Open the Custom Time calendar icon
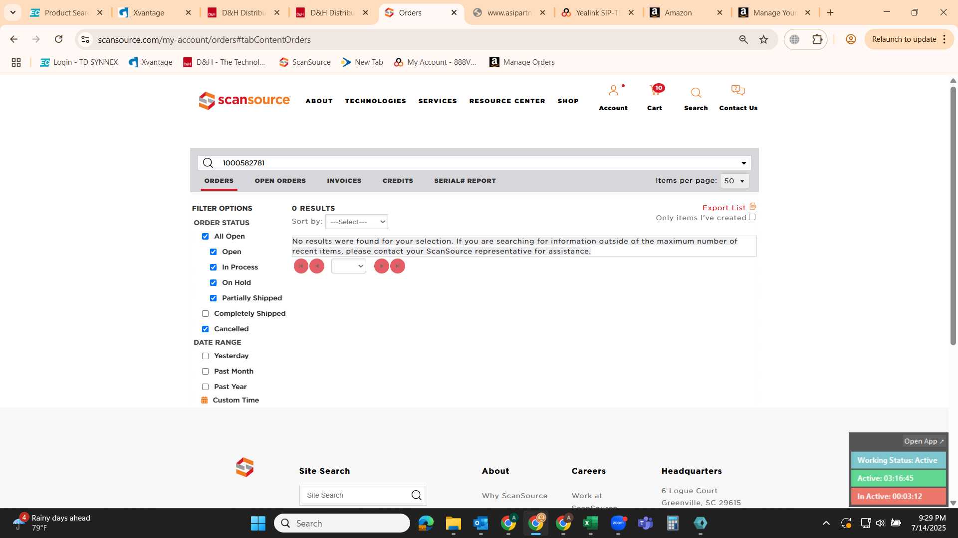Viewport: 958px width, 538px height. pyautogui.click(x=204, y=400)
